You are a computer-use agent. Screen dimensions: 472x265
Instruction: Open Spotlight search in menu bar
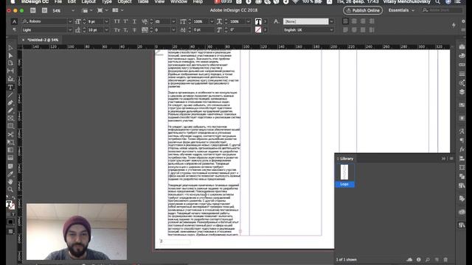[x=437, y=1]
